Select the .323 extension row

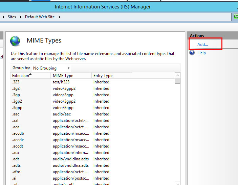pos(92,82)
